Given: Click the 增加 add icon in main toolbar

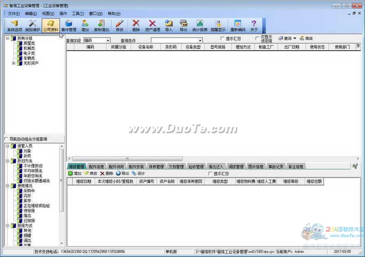Looking at the screenshot, I should click(85, 26).
